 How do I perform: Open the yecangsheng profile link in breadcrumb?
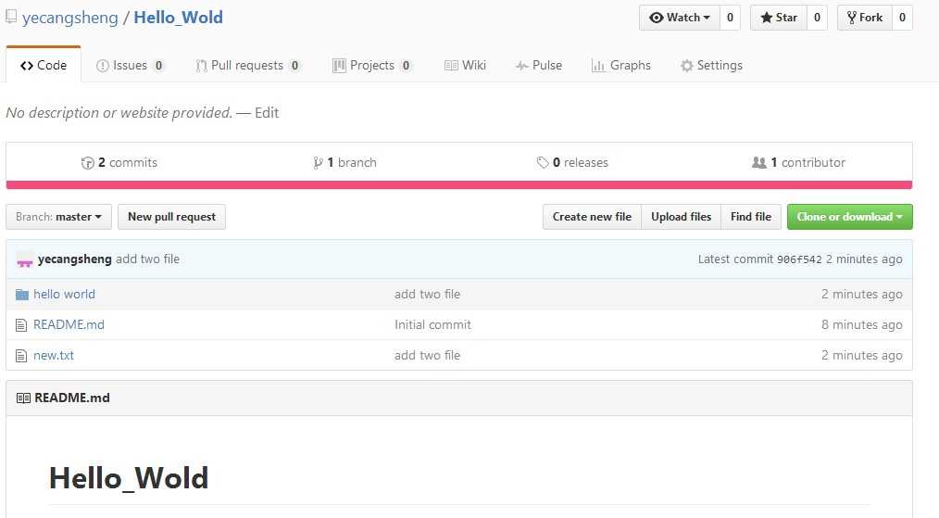[70, 18]
